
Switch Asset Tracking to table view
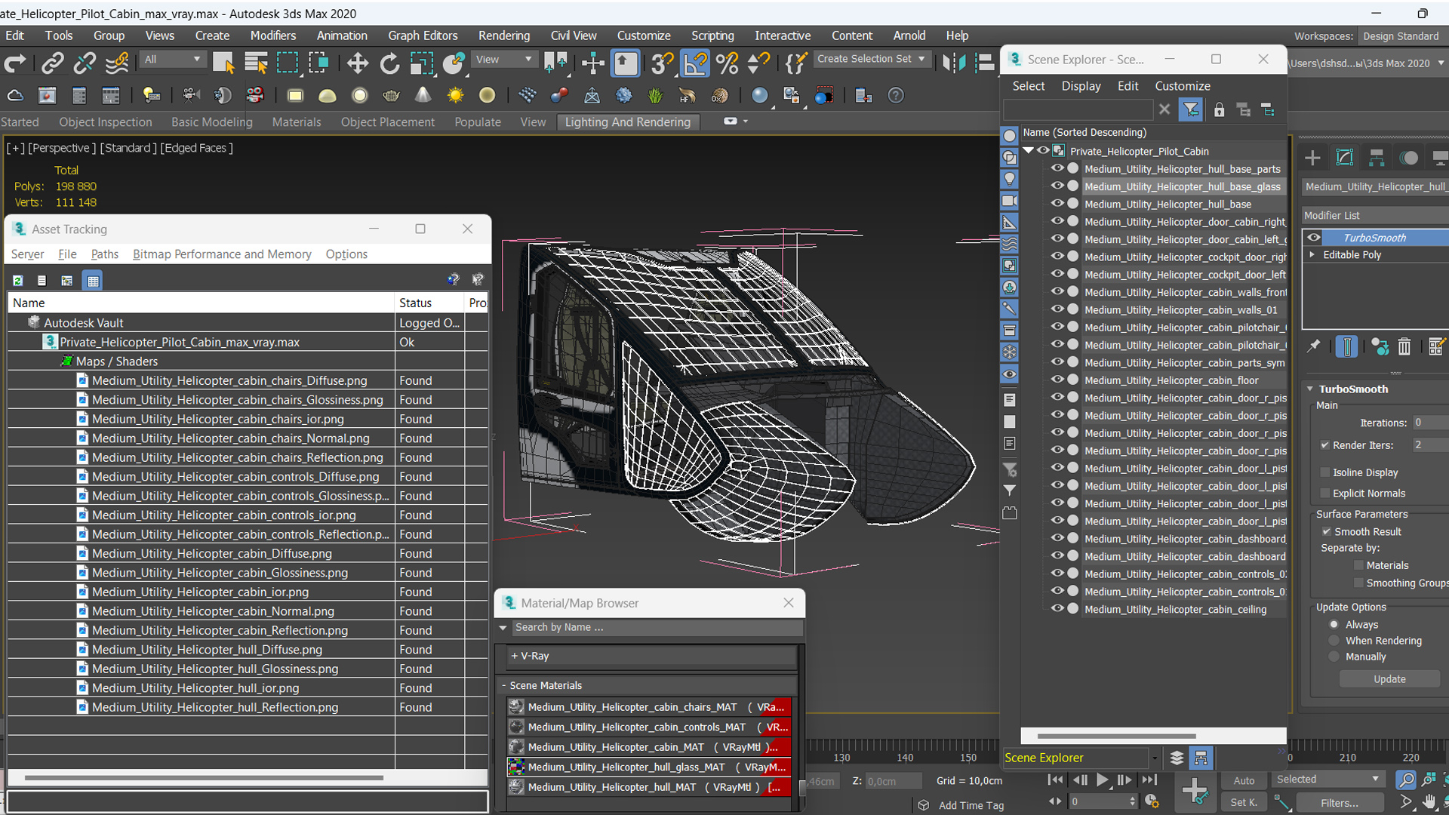[x=93, y=280]
